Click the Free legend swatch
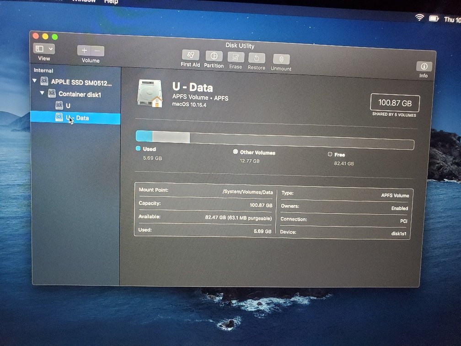The image size is (461, 346). pyautogui.click(x=330, y=154)
